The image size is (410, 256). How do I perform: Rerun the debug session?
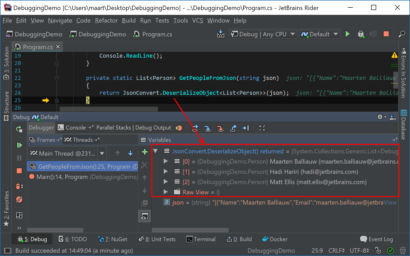[x=19, y=129]
